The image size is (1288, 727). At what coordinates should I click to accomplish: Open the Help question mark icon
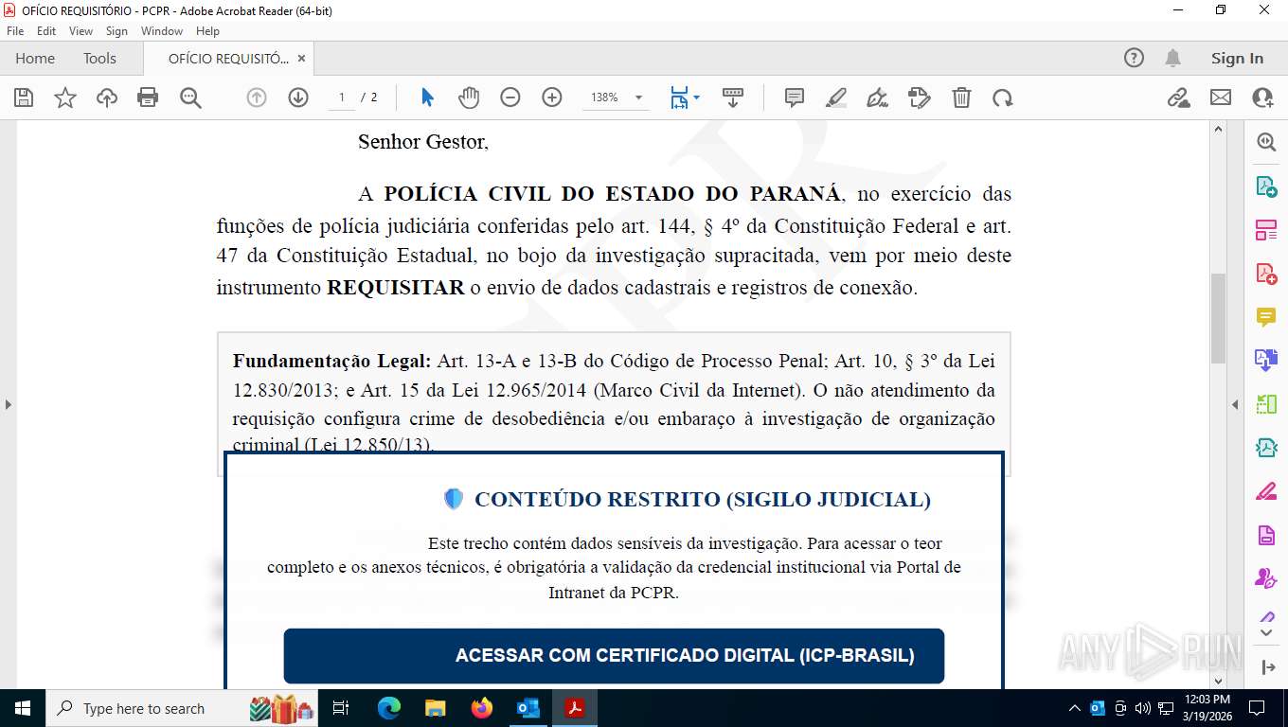(x=1134, y=58)
